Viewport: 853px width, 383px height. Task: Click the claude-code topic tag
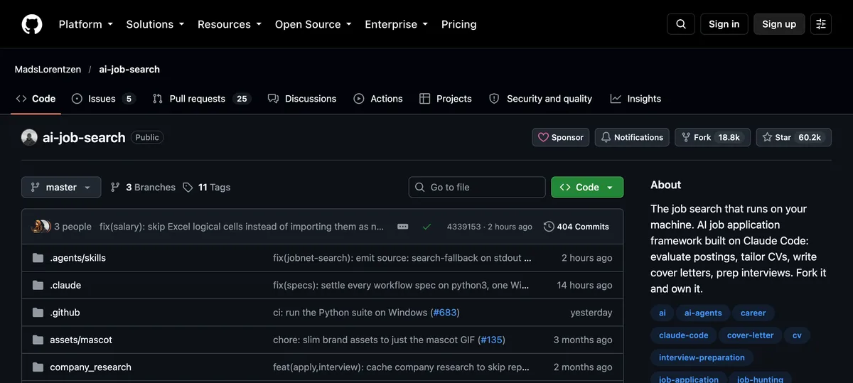[684, 335]
